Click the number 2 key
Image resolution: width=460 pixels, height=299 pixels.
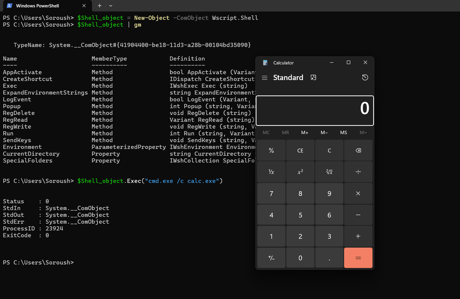click(300, 236)
